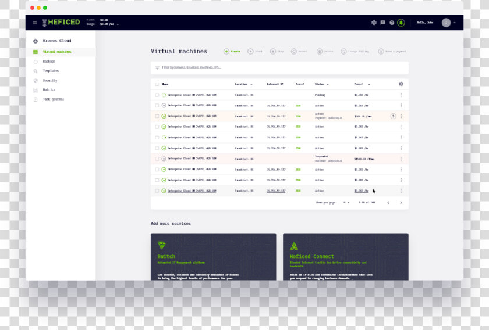Click the Start play icon
This screenshot has width=489, height=330.
[x=250, y=51]
